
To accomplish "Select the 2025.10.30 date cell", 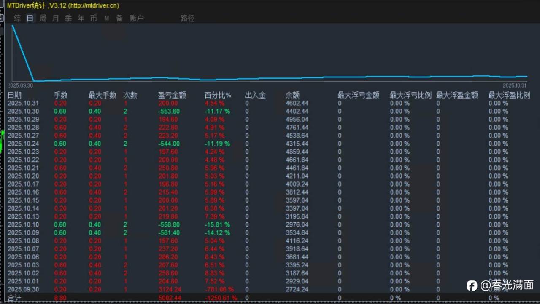I will point(23,112).
